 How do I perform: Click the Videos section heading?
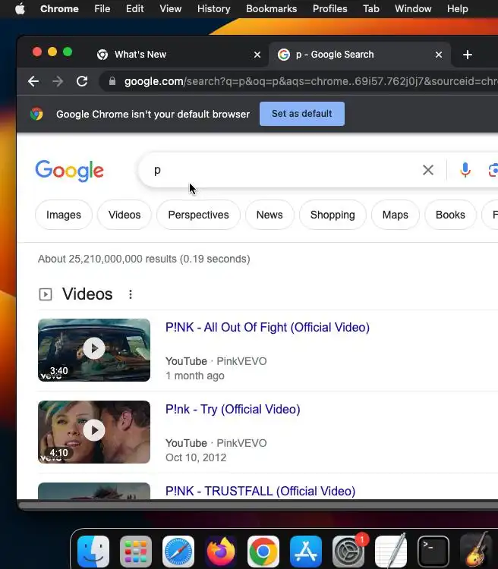tap(87, 294)
